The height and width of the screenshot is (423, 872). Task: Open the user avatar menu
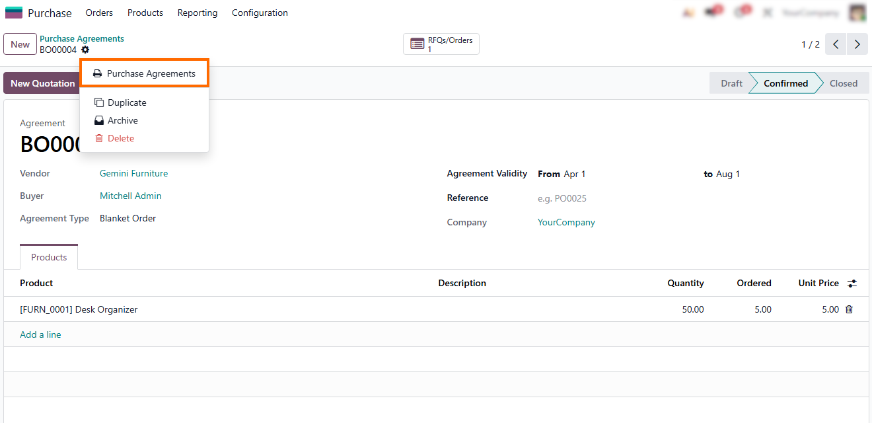[857, 13]
